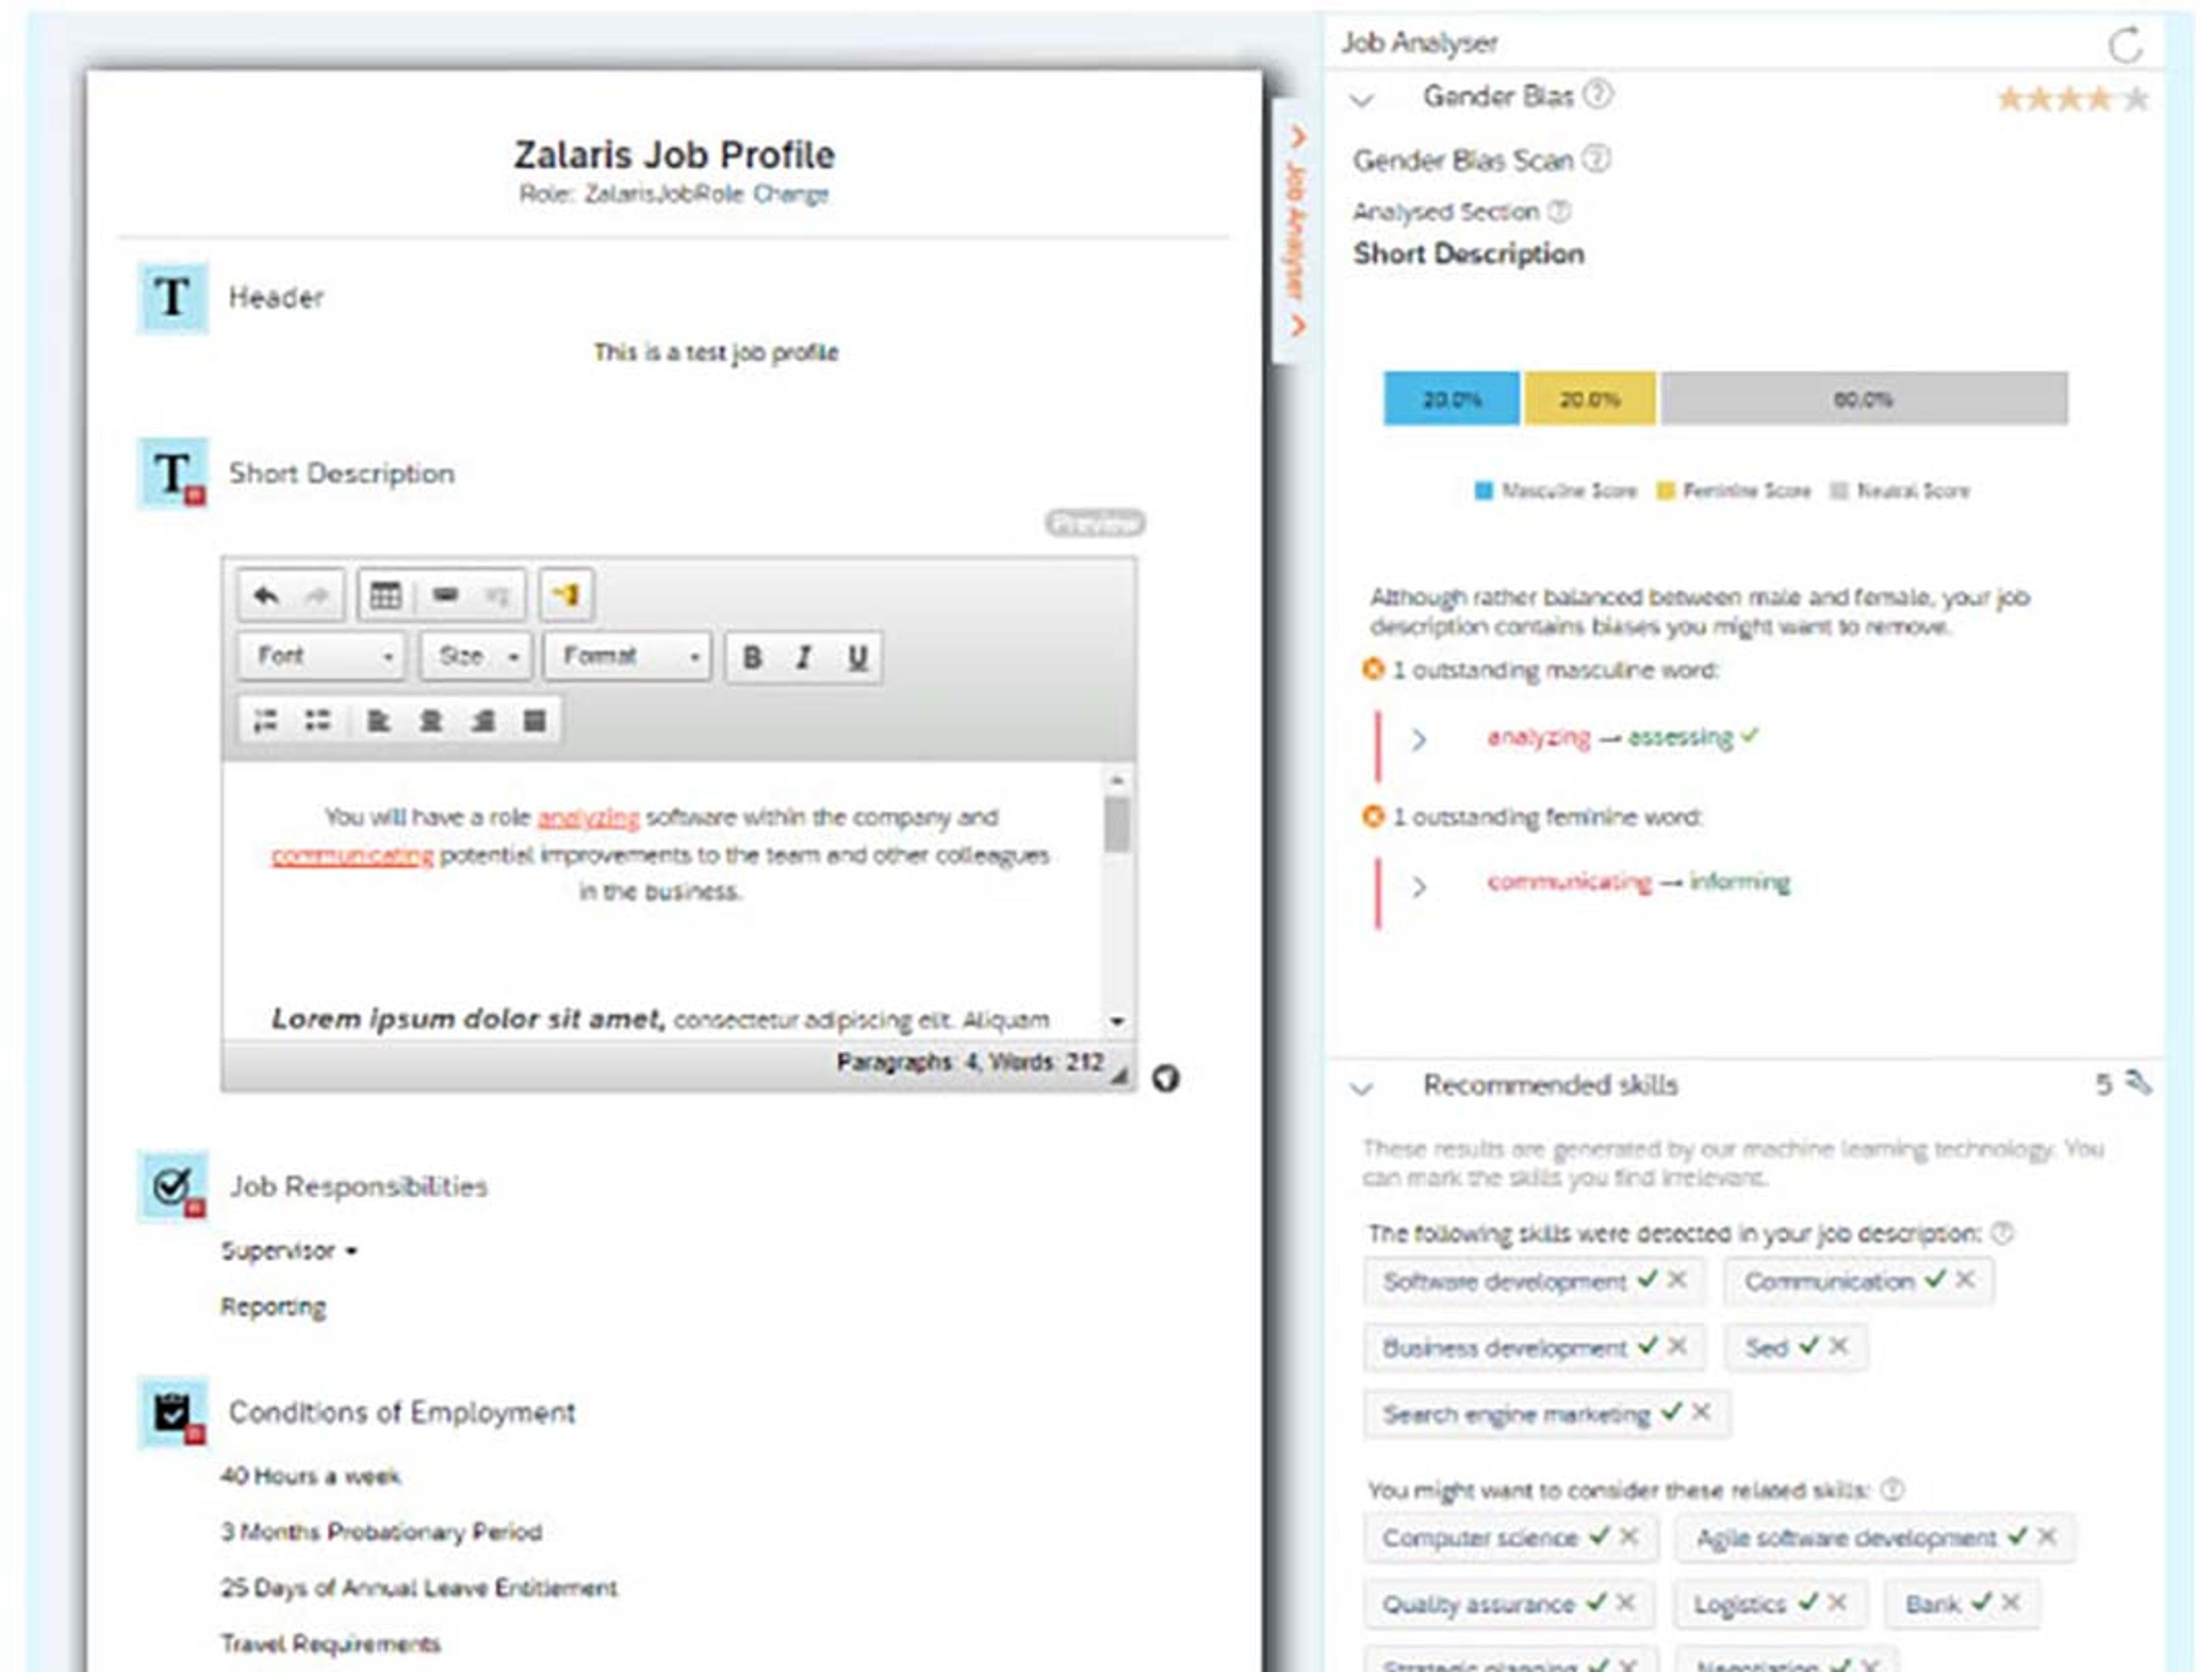Apply italic formatting in the editor
Screen dimensions: 2212x1672
coord(804,658)
